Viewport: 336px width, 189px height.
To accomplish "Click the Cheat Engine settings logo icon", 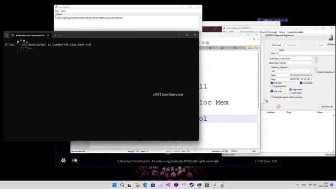I will tap(331, 38).
